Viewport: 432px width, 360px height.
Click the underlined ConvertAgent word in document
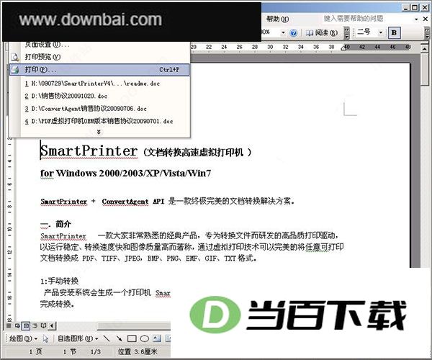click(x=125, y=202)
